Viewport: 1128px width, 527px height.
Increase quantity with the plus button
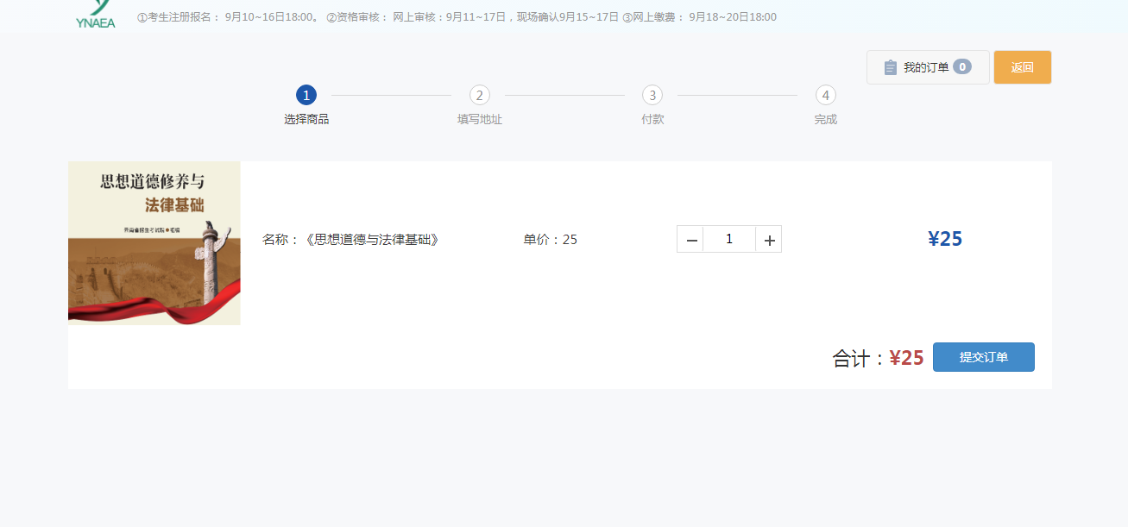point(769,240)
